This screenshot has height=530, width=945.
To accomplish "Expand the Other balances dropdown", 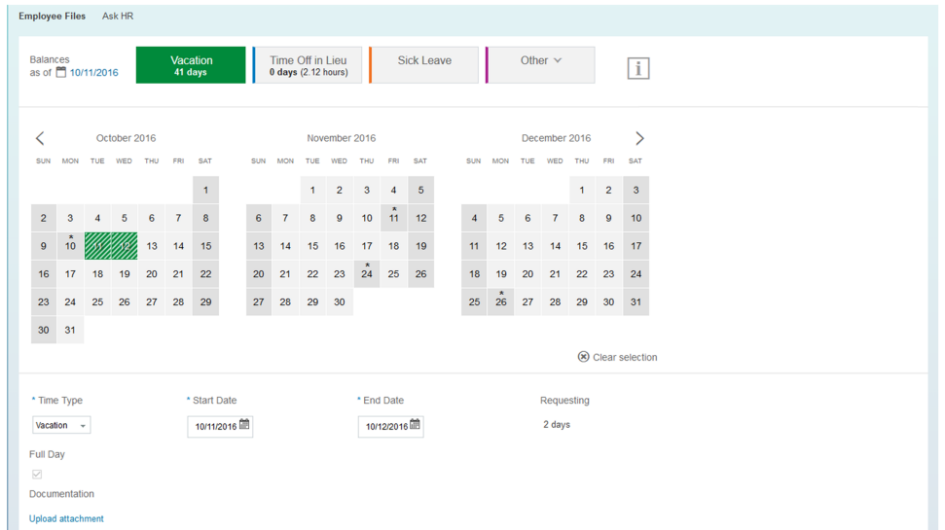I will point(540,65).
